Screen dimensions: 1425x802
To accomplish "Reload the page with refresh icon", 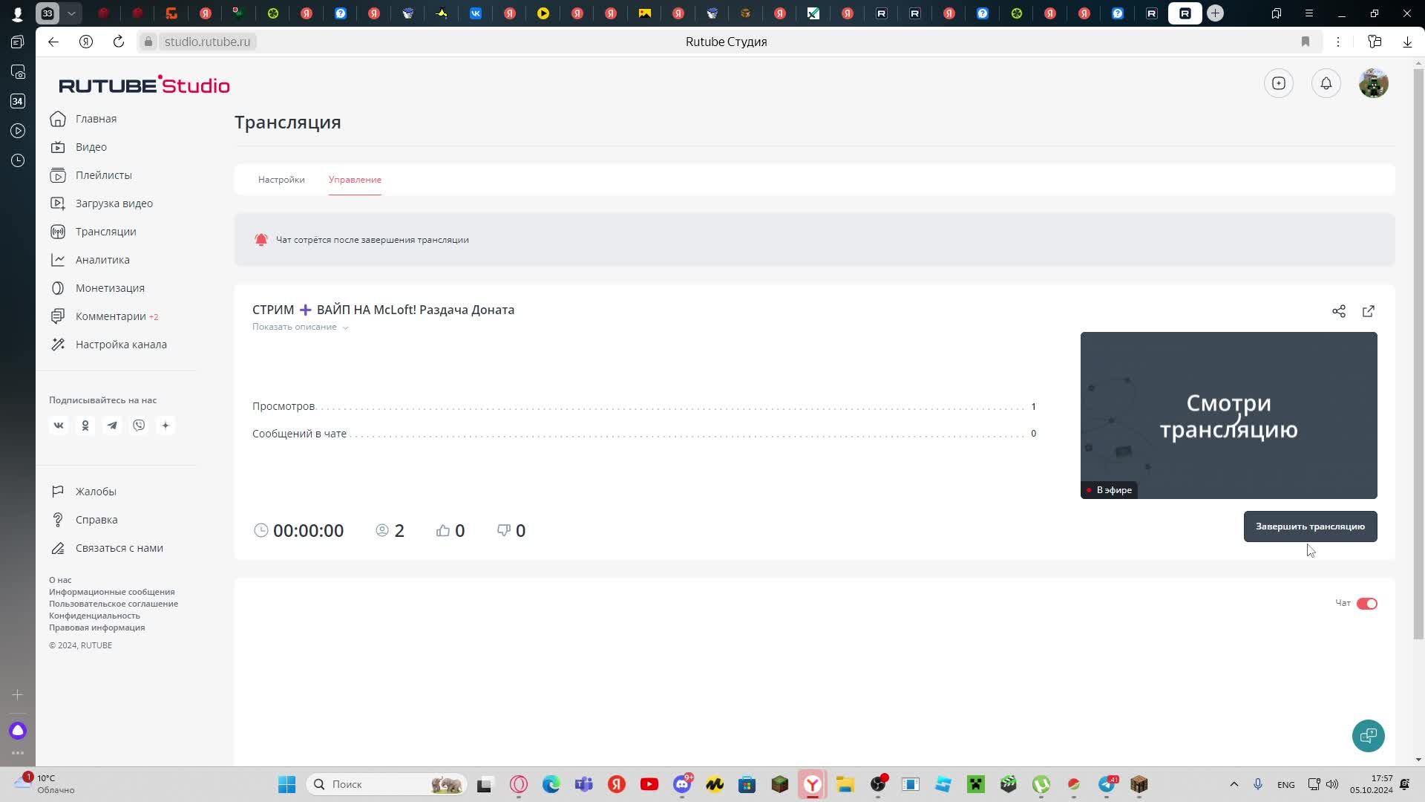I will pyautogui.click(x=119, y=42).
